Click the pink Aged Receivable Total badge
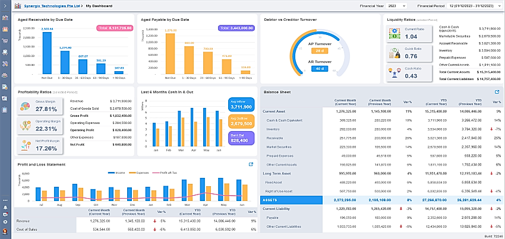This screenshot has width=505, height=239. pyautogui.click(x=115, y=28)
